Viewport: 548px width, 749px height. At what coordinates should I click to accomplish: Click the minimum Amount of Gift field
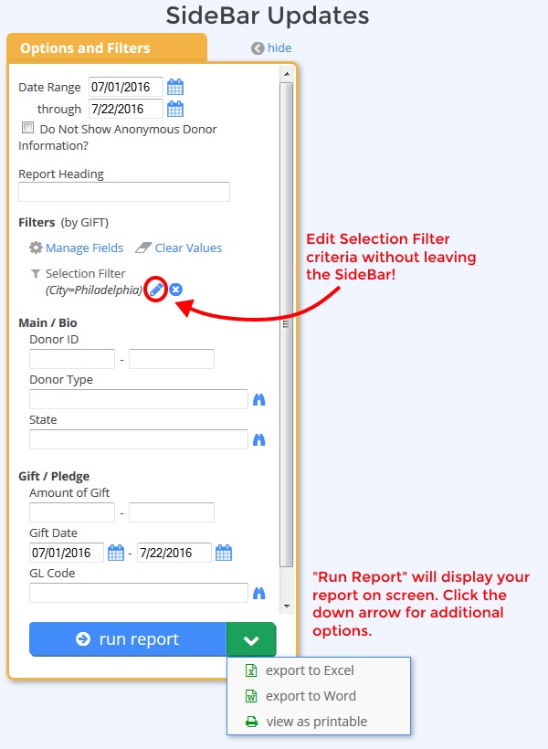pos(72,512)
